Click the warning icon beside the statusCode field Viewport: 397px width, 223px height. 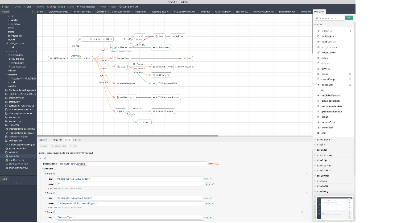(x=217, y=164)
